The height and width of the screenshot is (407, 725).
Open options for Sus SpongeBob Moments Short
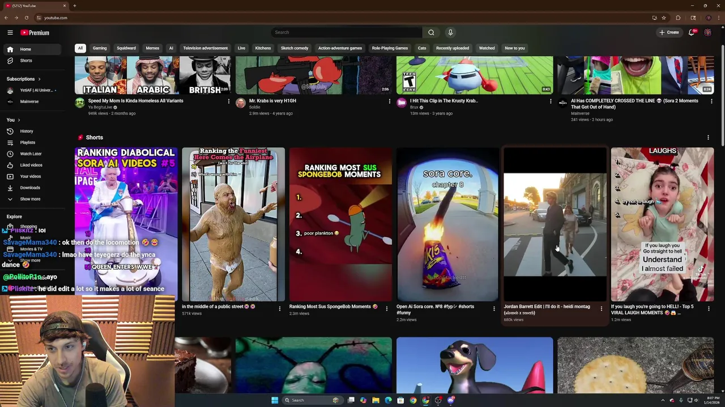pyautogui.click(x=387, y=309)
